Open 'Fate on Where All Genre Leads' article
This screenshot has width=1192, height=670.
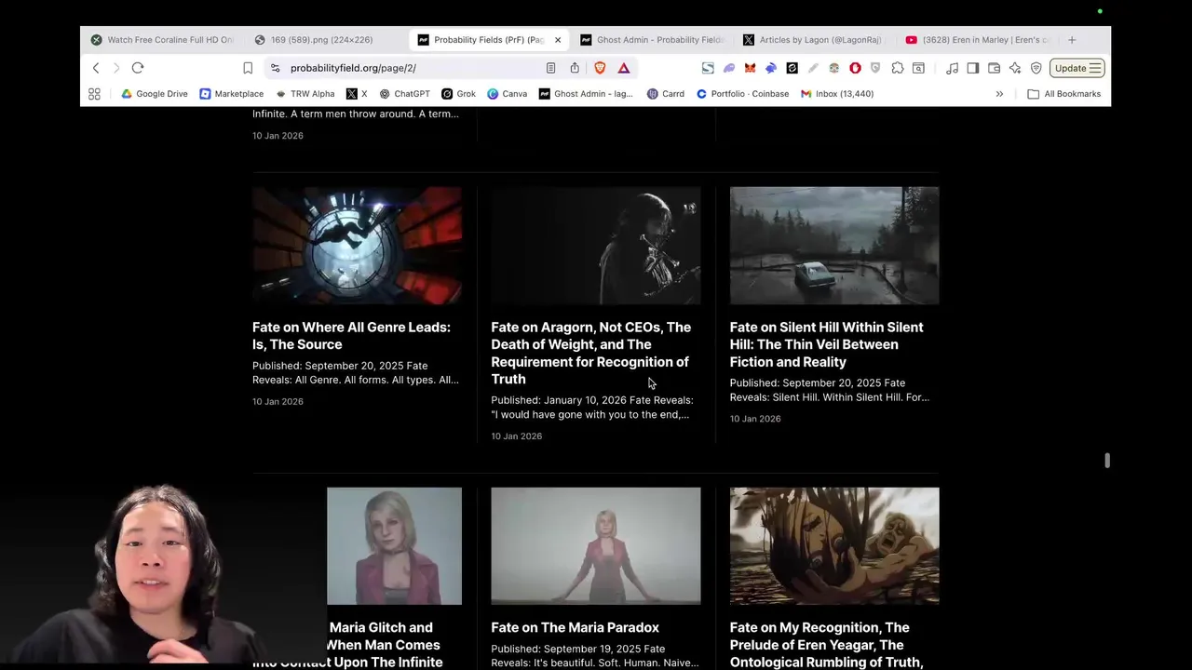tap(351, 336)
